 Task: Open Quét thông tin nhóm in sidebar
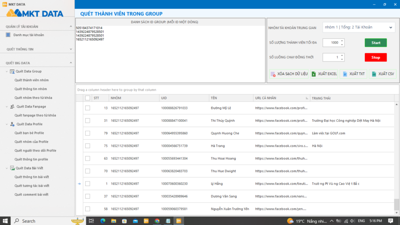(30, 89)
